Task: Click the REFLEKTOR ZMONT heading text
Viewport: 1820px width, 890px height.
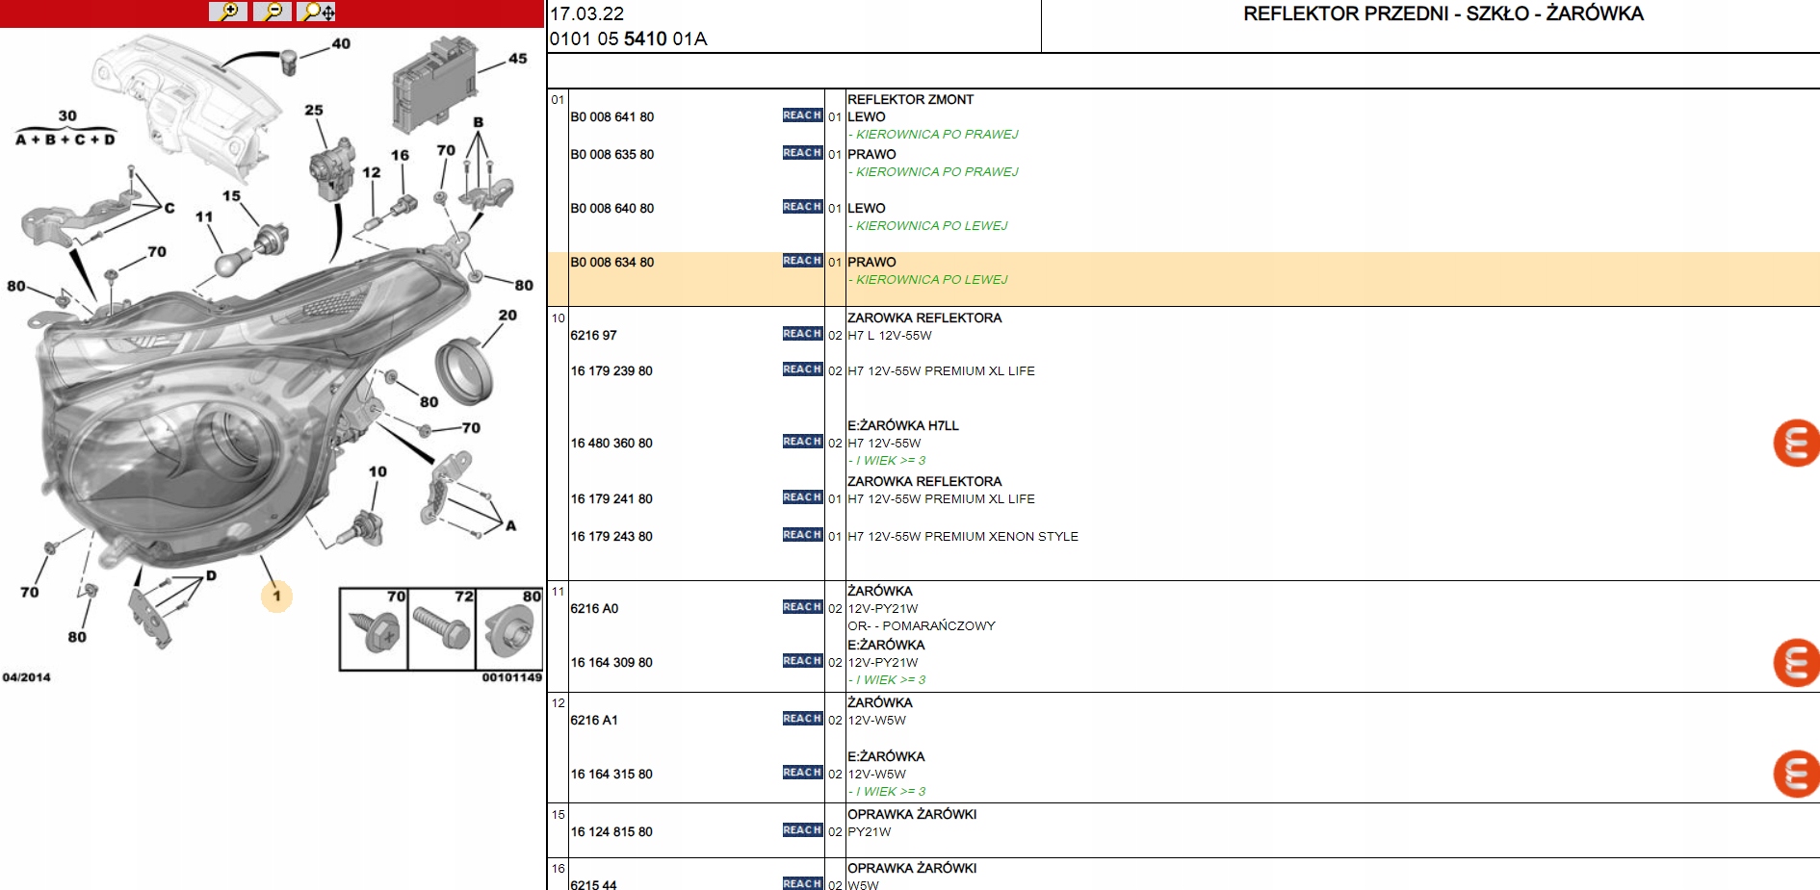Action: click(x=910, y=100)
